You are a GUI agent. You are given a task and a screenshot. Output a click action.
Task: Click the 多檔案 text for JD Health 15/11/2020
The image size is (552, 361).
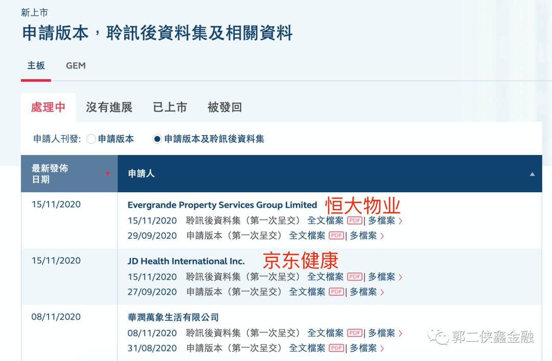coord(382,277)
